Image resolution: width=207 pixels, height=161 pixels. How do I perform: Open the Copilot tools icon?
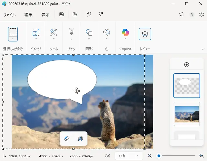125,32
